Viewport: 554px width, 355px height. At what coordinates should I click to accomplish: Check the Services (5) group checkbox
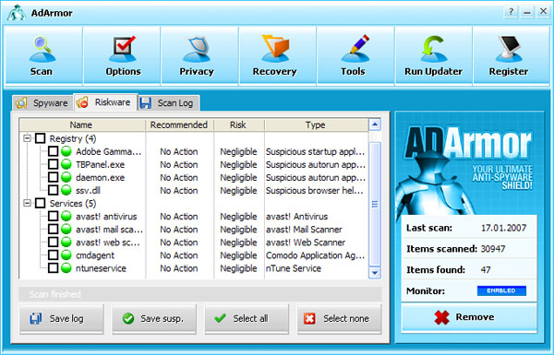click(x=41, y=203)
